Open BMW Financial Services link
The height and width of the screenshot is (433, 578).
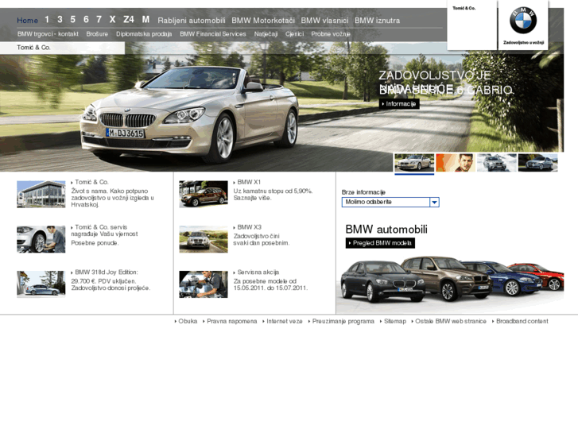[213, 34]
